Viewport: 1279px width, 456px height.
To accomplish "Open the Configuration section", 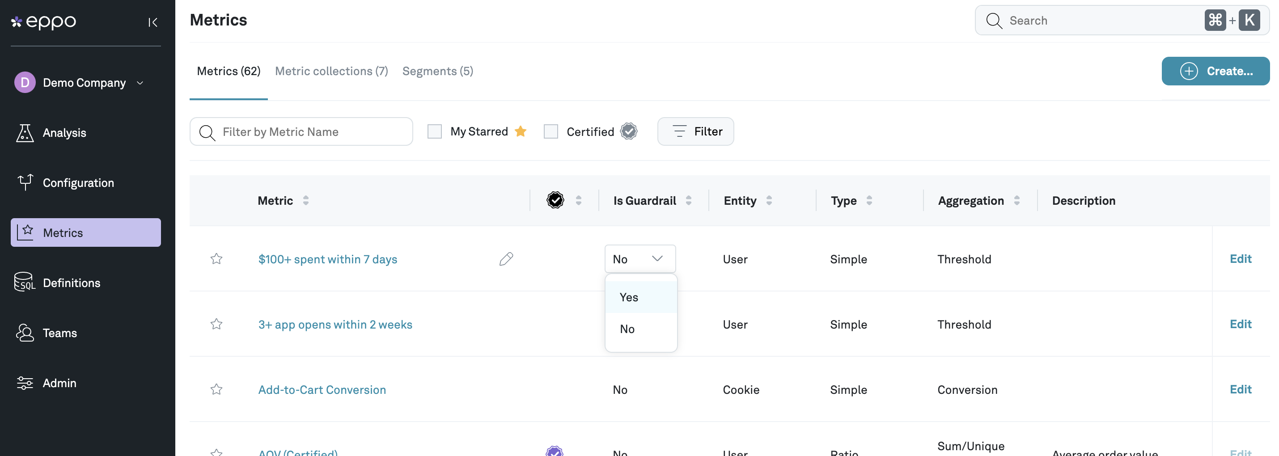I will click(85, 182).
